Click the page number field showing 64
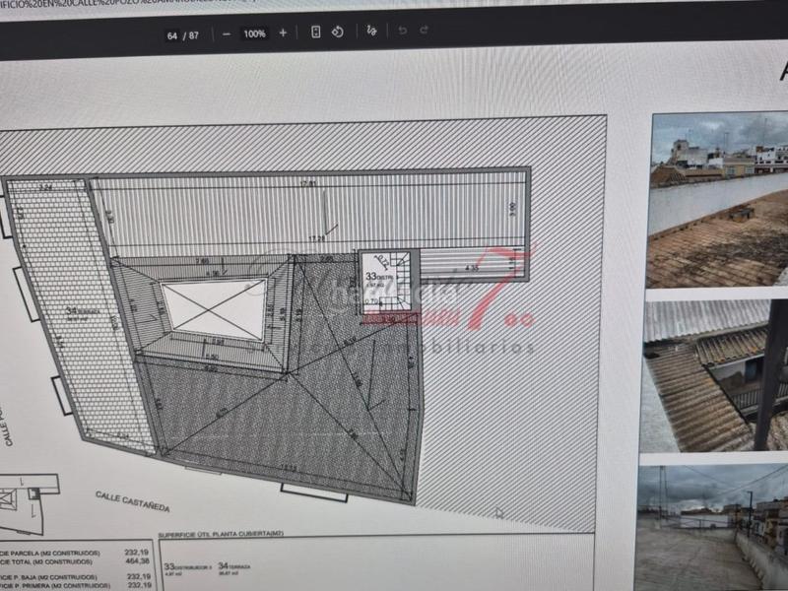 (x=172, y=34)
